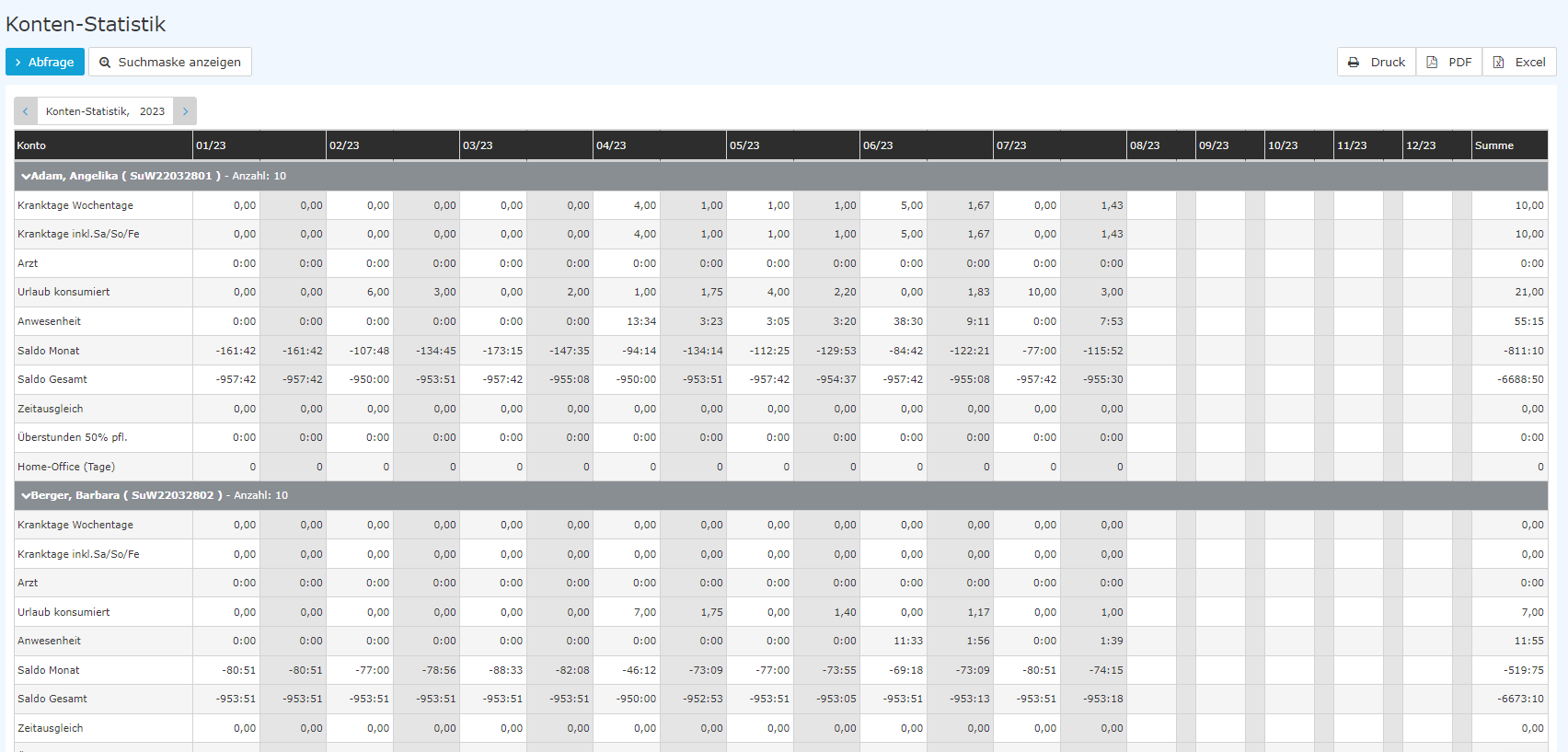Click the 10/23 column header
The image size is (1568, 752).
(x=1299, y=145)
